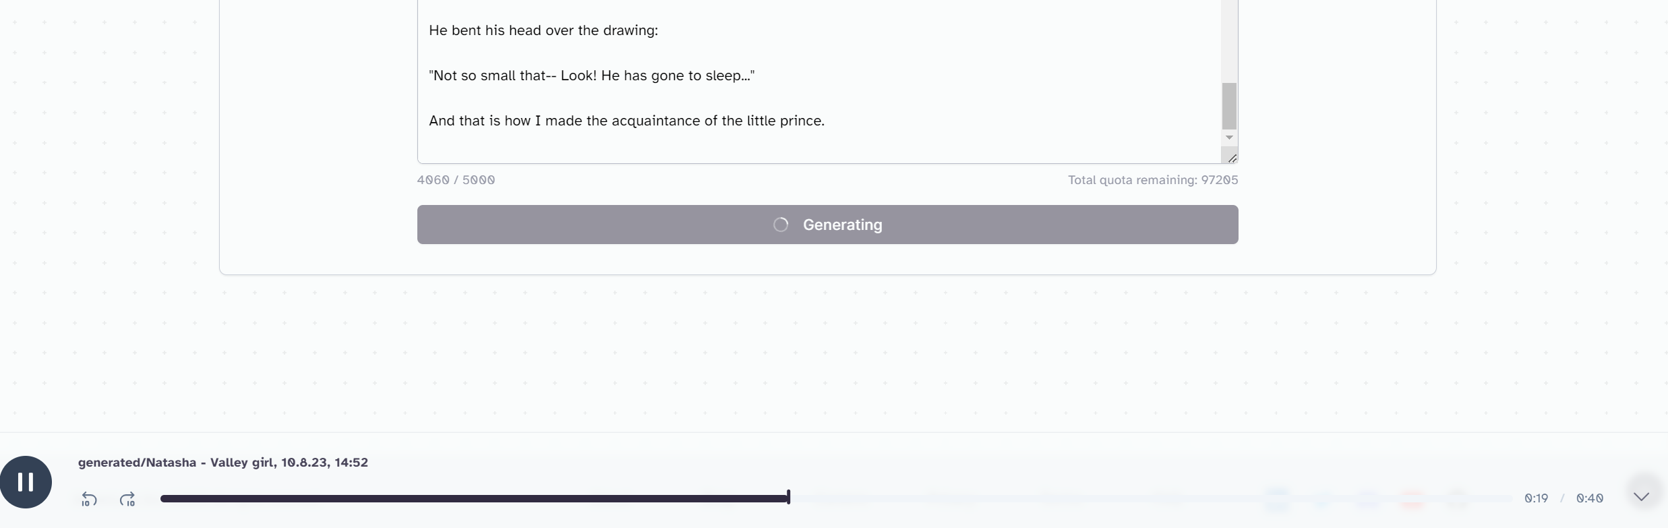This screenshot has height=528, width=1668.
Task: Click the text area scrollbar thumb
Action: (x=1229, y=106)
